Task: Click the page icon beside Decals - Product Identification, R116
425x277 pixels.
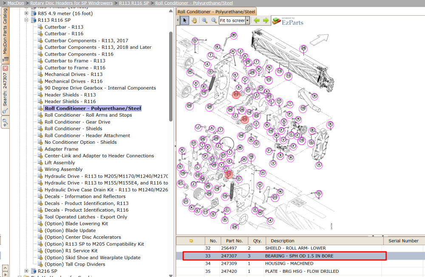Action: [x=40, y=210]
